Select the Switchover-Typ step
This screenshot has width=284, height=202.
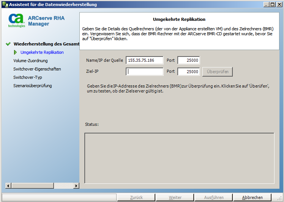point(28,77)
